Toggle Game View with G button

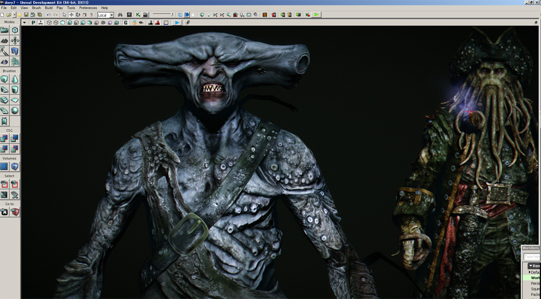[x=126, y=23]
